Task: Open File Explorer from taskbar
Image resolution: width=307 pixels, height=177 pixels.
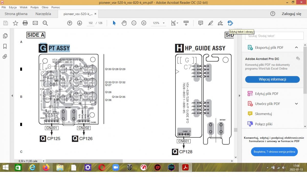Action: [60, 168]
